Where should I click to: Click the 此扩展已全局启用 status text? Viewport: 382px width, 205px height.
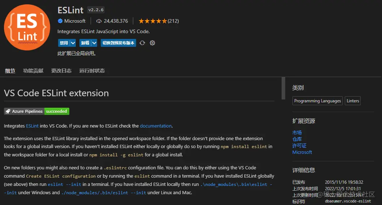(77, 53)
